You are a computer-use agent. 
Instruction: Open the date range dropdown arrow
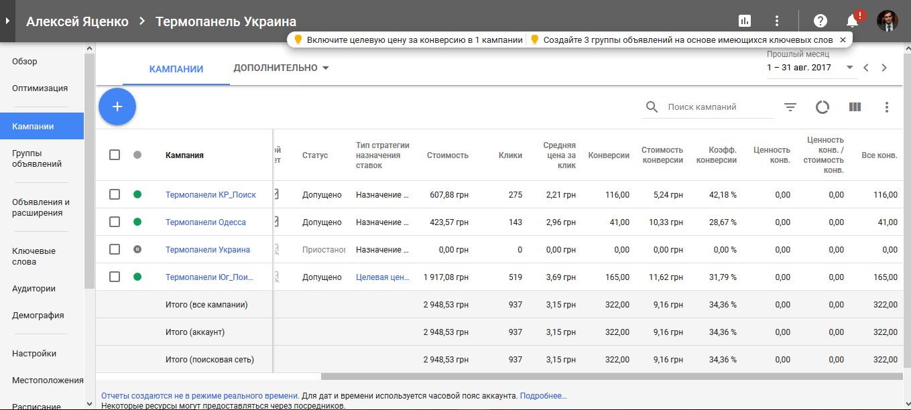pyautogui.click(x=849, y=68)
